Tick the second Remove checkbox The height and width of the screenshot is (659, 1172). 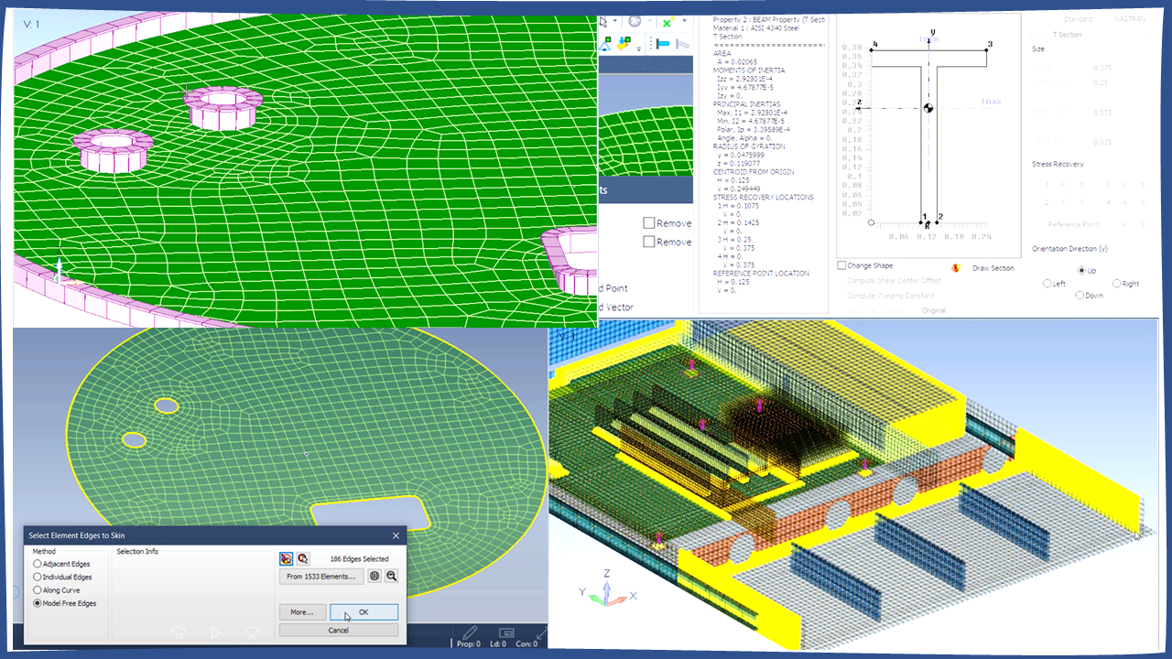click(x=648, y=242)
